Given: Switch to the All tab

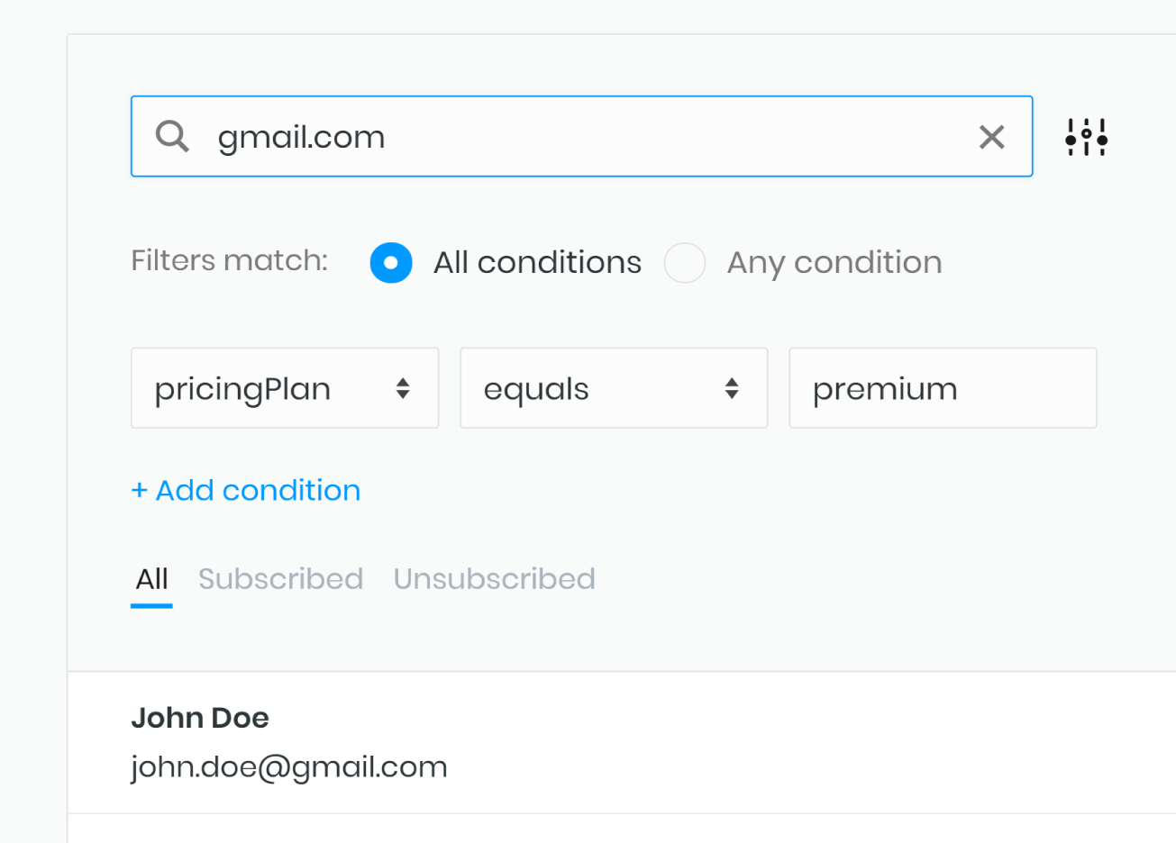Looking at the screenshot, I should (151, 579).
